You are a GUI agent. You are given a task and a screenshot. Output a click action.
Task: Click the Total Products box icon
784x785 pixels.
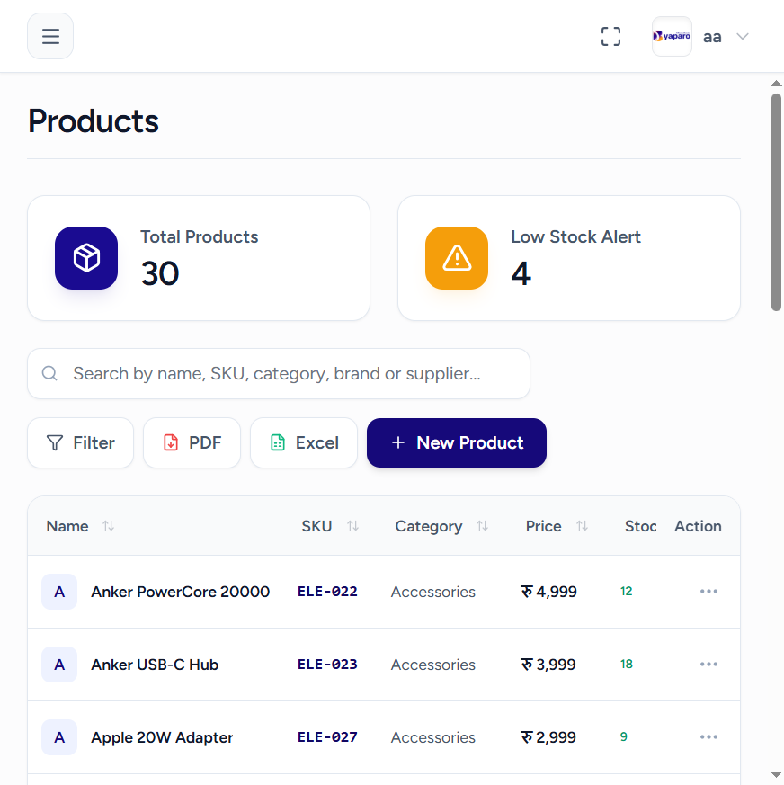86,258
